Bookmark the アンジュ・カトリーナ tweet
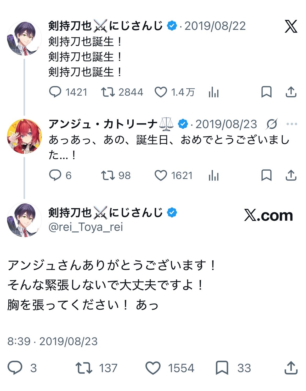306x391 pixels. pyautogui.click(x=267, y=175)
